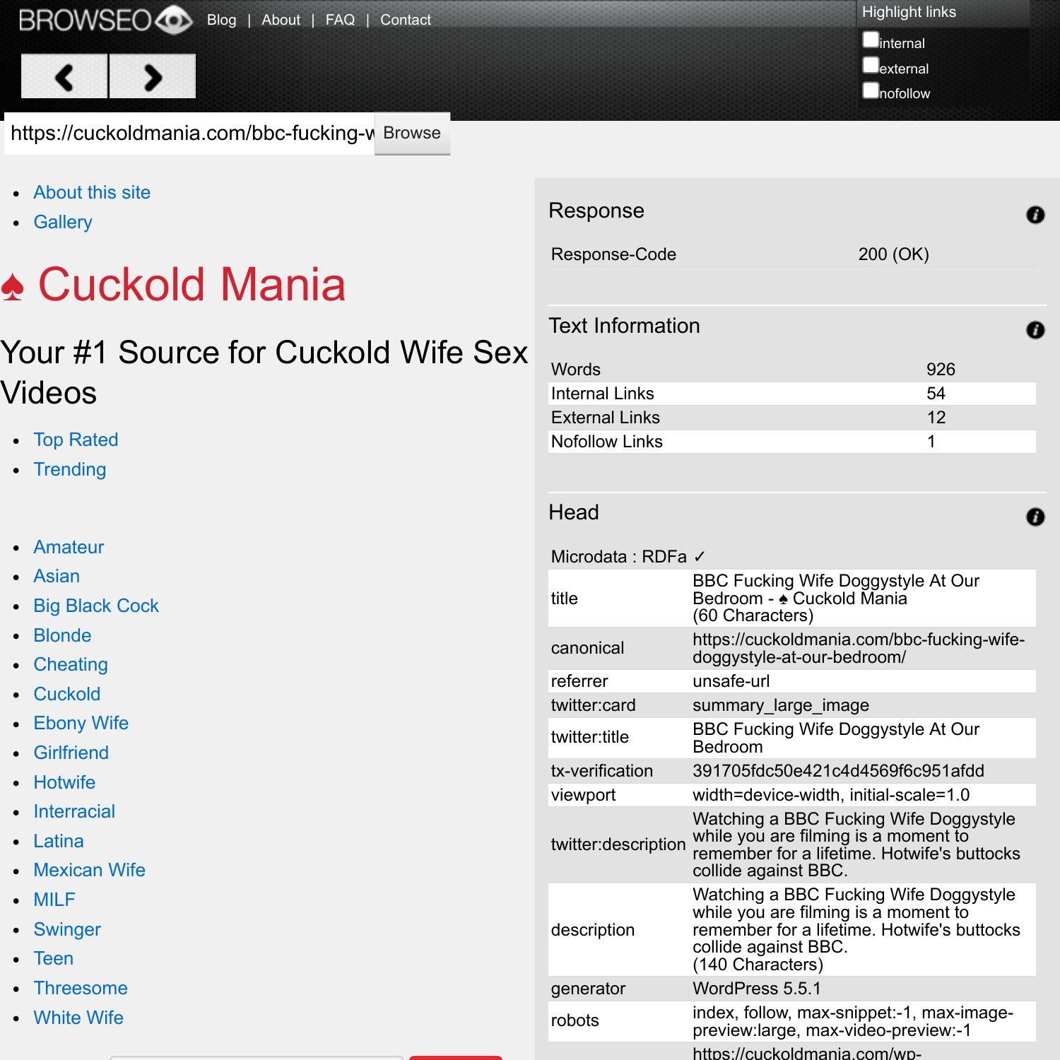Open the Head section info icon
The width and height of the screenshot is (1060, 1060).
click(x=1035, y=517)
